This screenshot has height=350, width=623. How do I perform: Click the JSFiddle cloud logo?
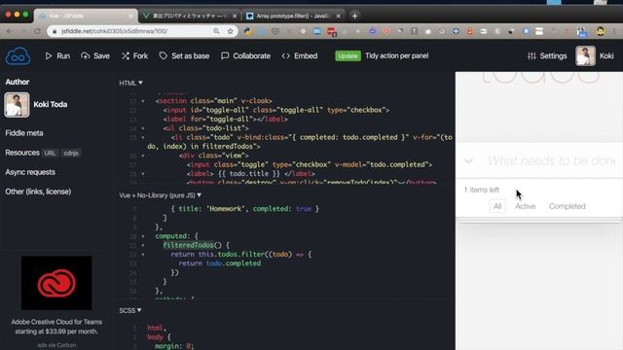(x=18, y=56)
